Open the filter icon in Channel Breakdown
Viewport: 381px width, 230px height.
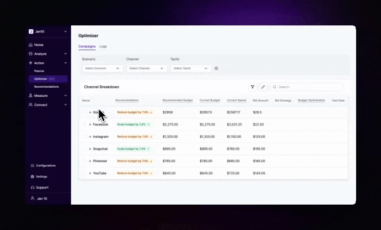[252, 87]
